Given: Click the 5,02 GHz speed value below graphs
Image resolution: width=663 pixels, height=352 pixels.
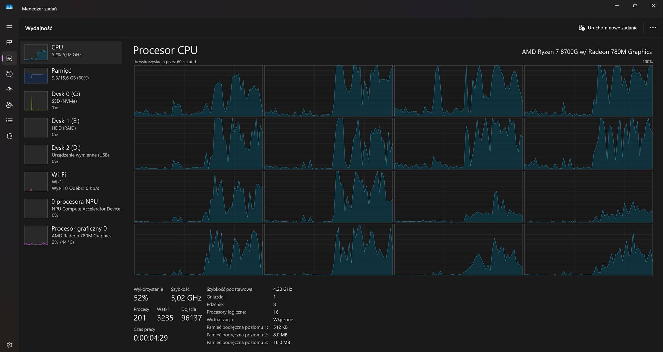Looking at the screenshot, I should [x=186, y=298].
